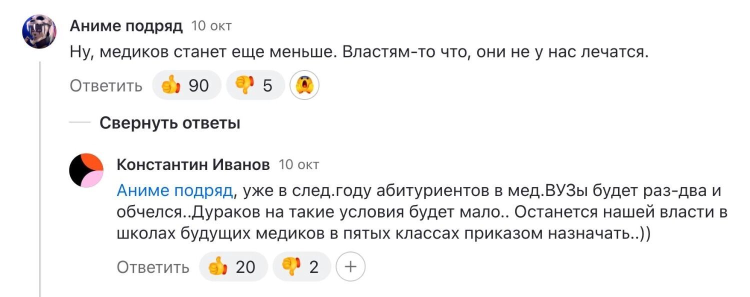Click the shocked face emoji reaction
Viewport: 750px width, 297px height.
point(304,86)
